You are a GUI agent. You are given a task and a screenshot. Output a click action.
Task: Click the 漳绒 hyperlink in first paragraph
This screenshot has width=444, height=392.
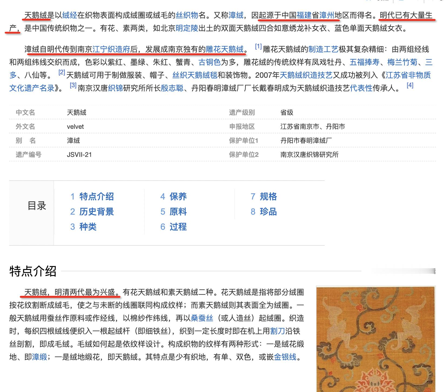(236, 15)
